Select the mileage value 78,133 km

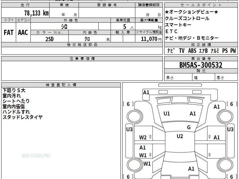click(x=36, y=13)
